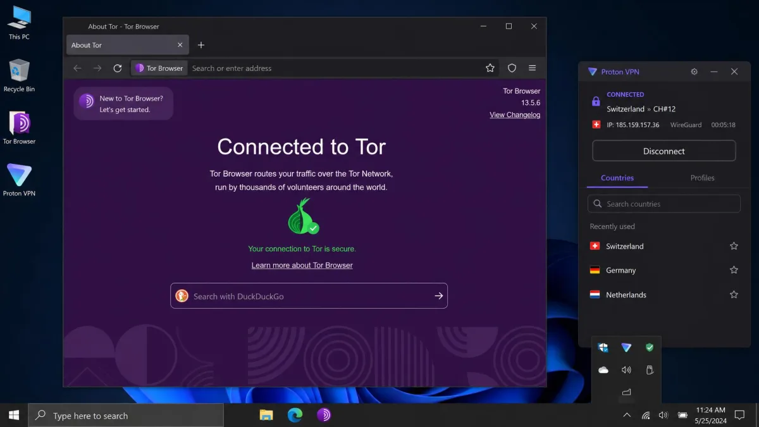Click the WireGuard protocol label
Screen dimensions: 759x427
[686, 125]
